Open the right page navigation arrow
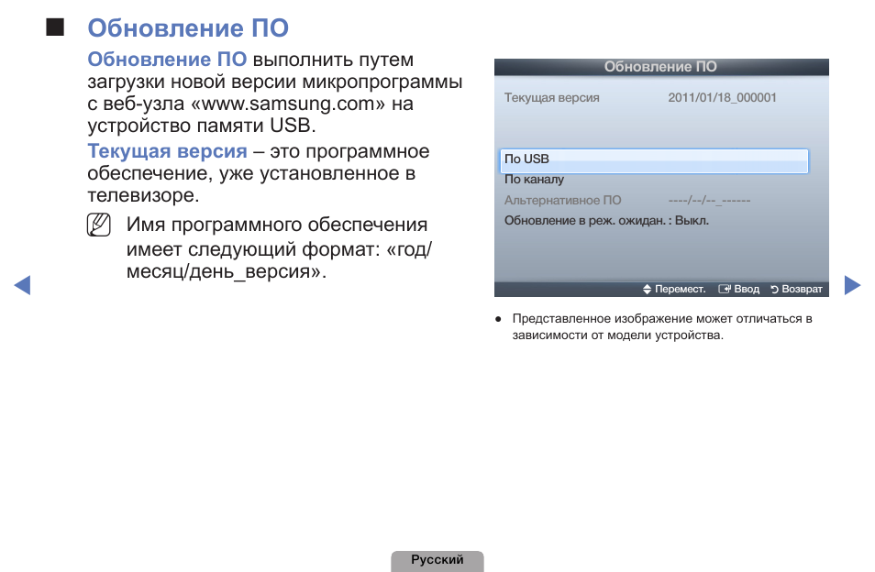 (x=852, y=285)
